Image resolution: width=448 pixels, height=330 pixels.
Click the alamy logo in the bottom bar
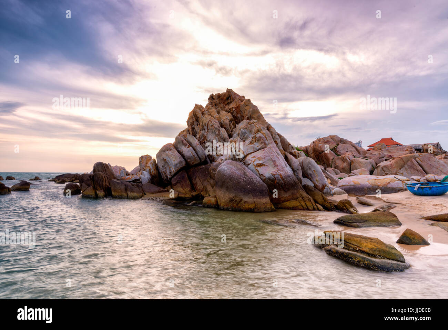pyautogui.click(x=34, y=314)
